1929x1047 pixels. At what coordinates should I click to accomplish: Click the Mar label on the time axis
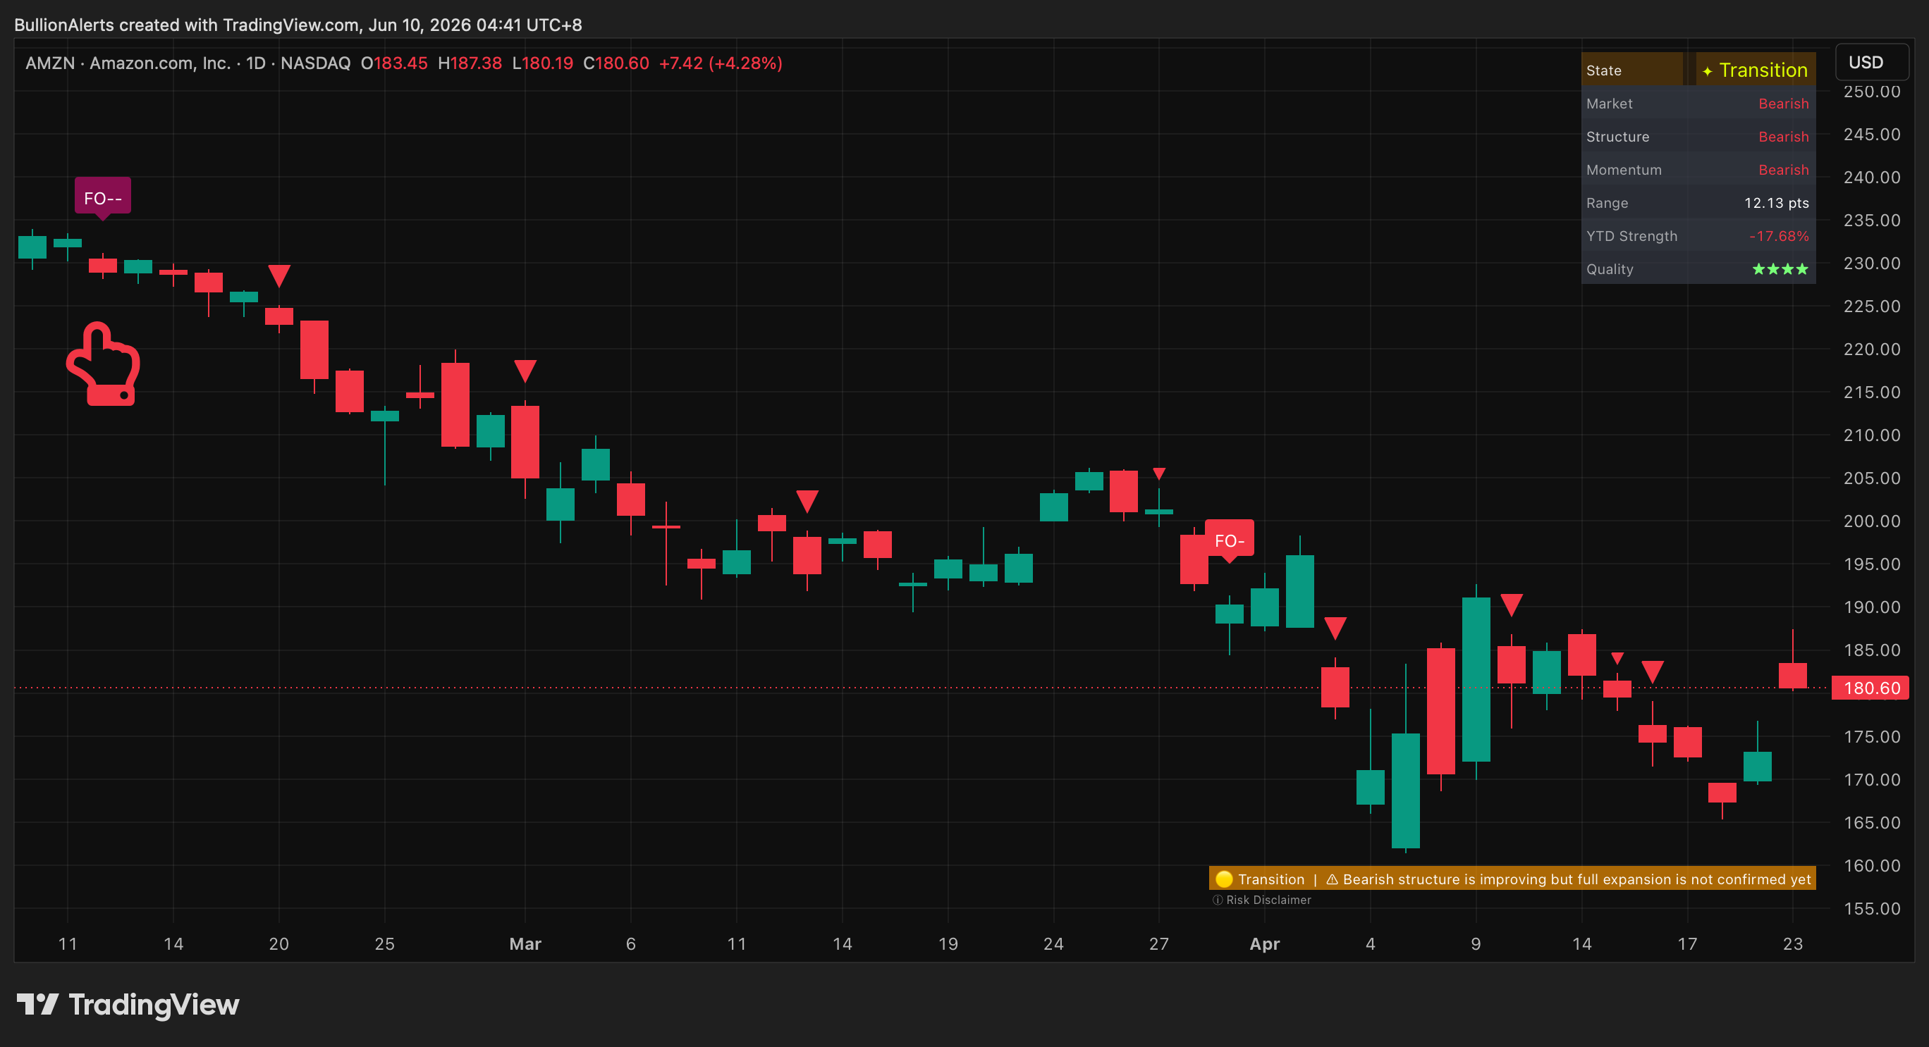[x=525, y=943]
